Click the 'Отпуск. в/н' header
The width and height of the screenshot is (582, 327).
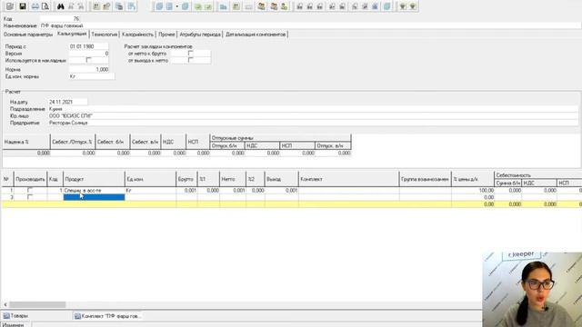[x=333, y=145]
